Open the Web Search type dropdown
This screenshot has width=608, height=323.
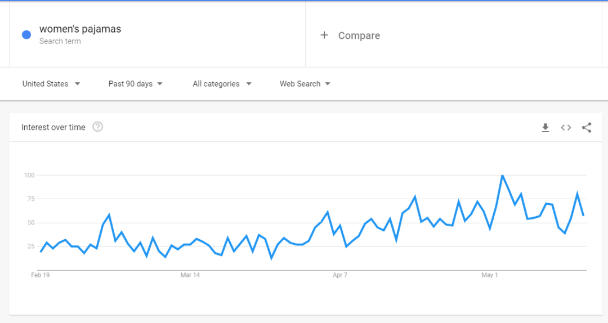point(305,84)
